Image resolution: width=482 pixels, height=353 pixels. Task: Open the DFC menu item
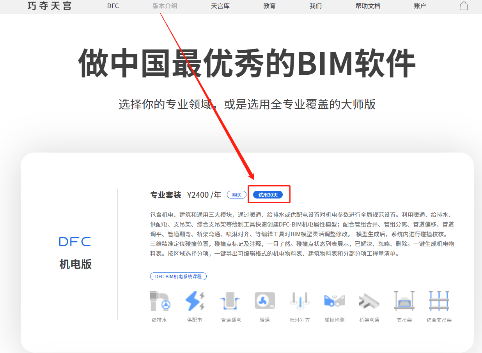[x=113, y=6]
